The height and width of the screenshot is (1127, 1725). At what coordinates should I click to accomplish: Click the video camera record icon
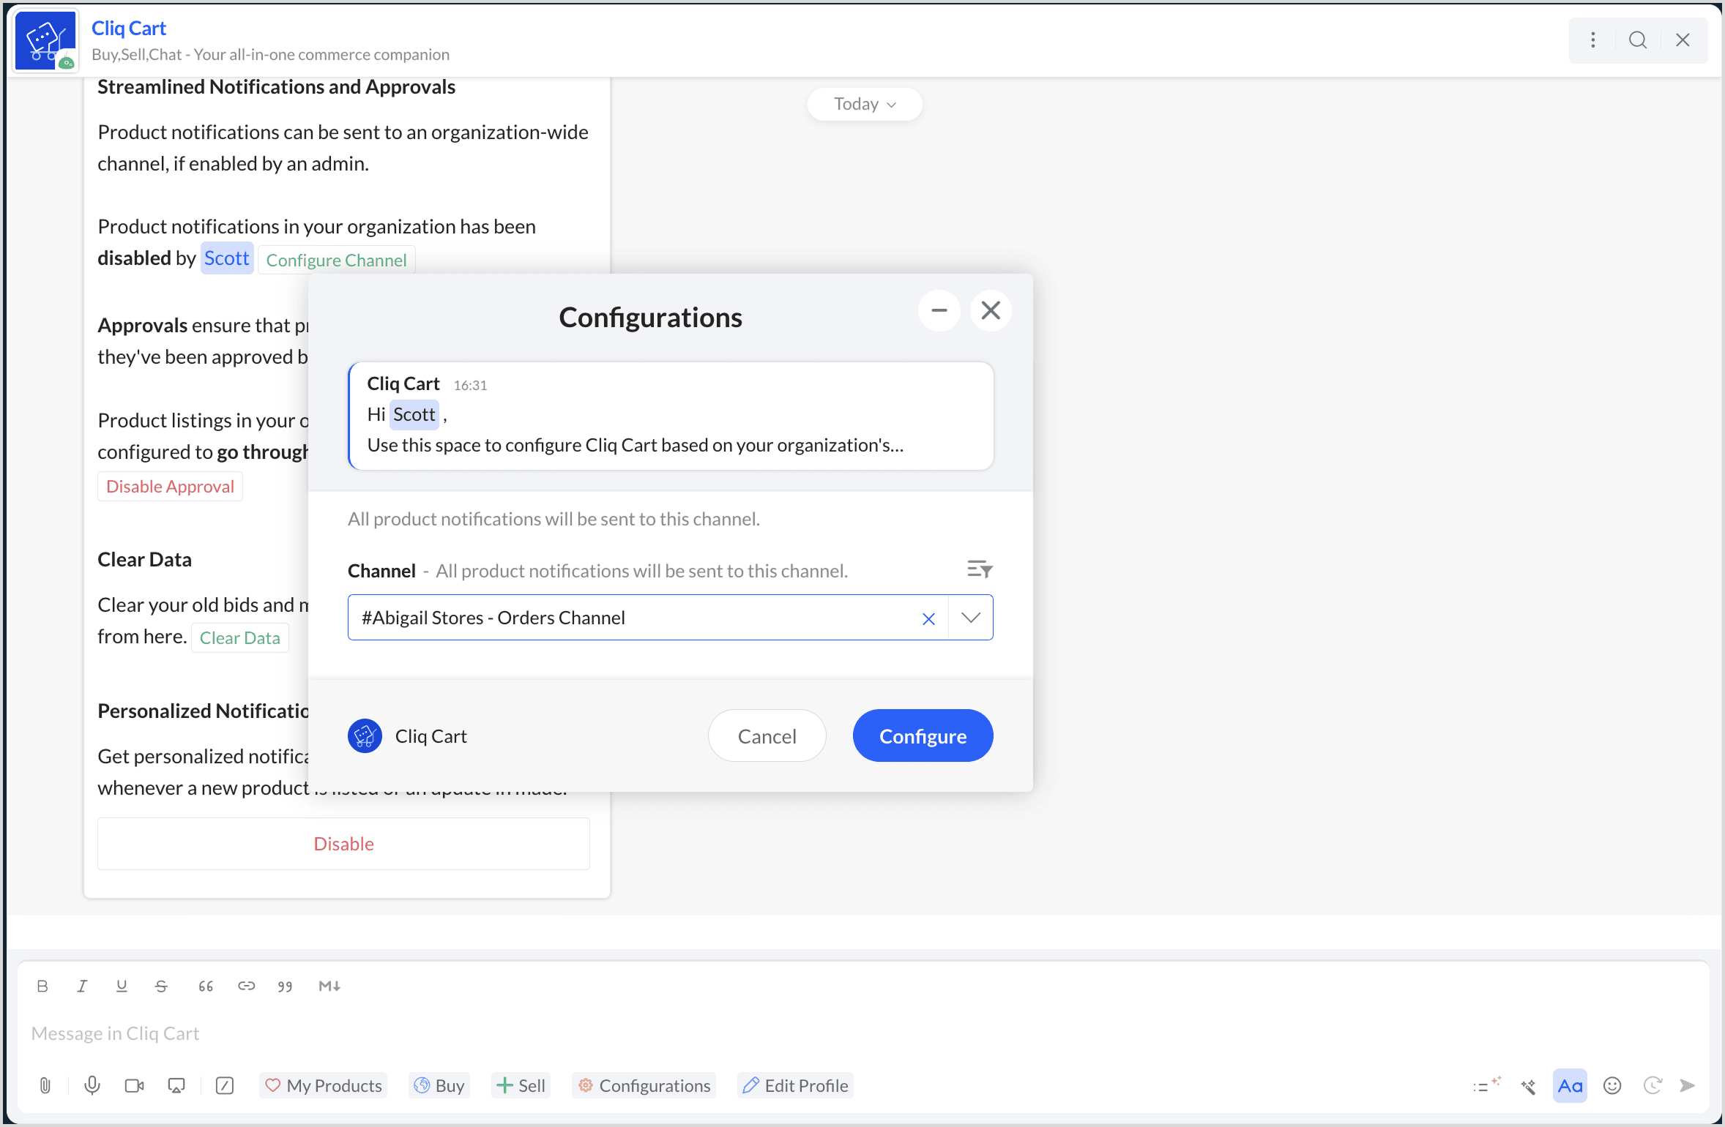(134, 1085)
